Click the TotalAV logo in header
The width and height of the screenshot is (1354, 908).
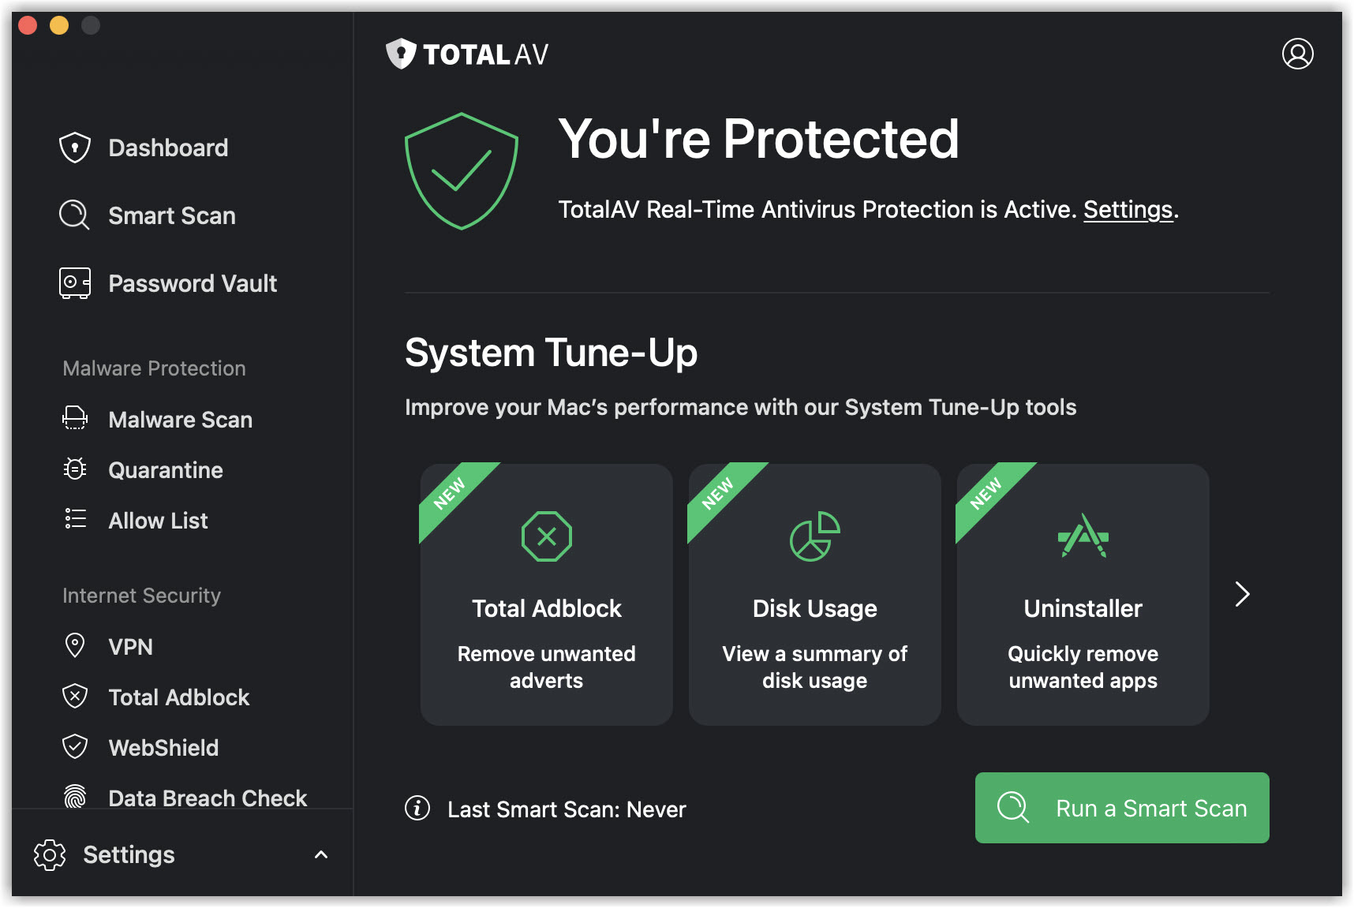coord(466,54)
